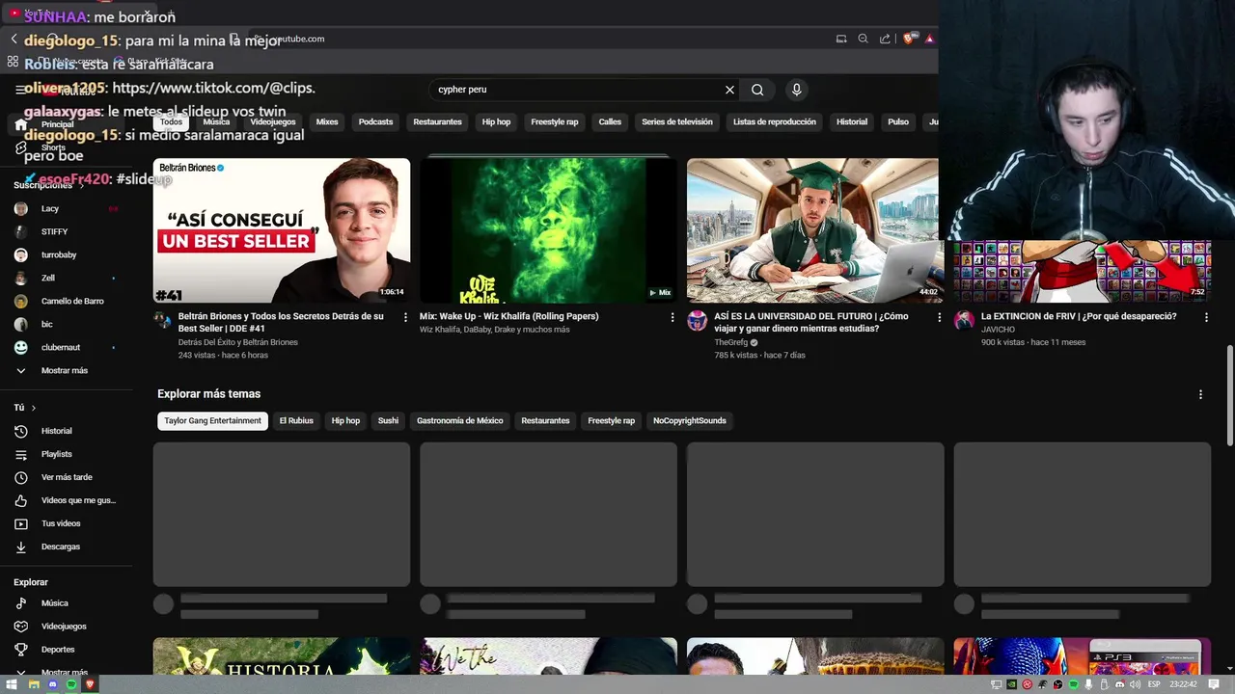
Task: Select the NoCopyrightSounds topic chip
Action: point(689,421)
